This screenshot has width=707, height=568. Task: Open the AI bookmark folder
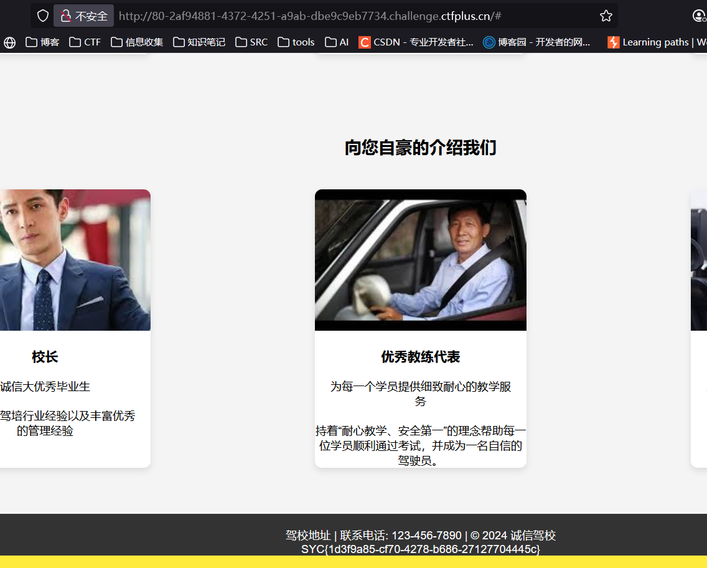(x=337, y=42)
